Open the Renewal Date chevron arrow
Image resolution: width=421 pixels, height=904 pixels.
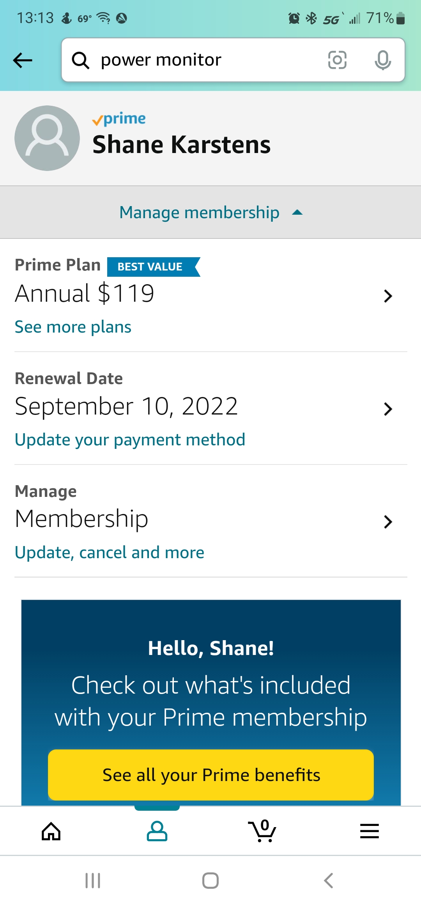point(387,409)
